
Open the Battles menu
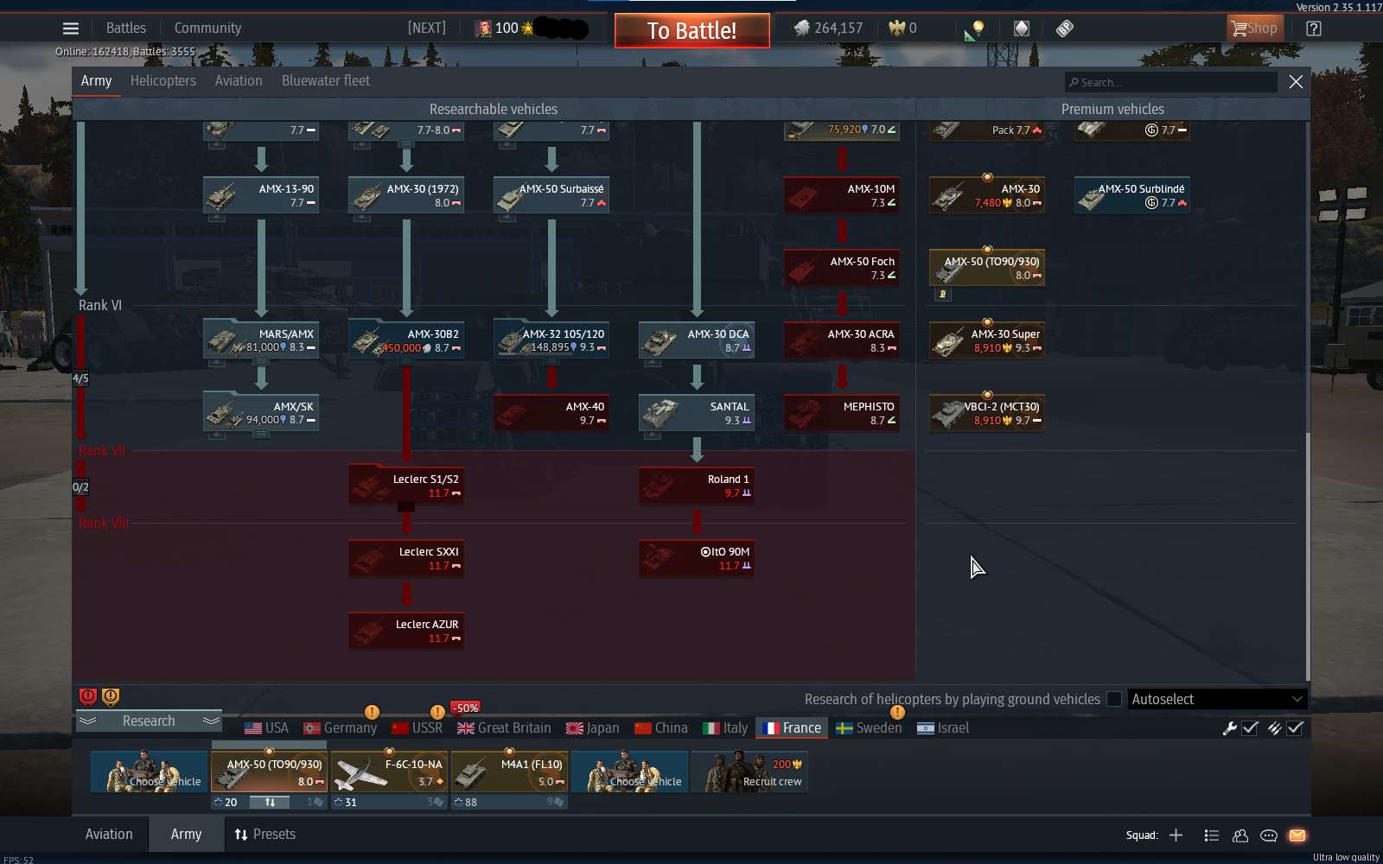126,28
